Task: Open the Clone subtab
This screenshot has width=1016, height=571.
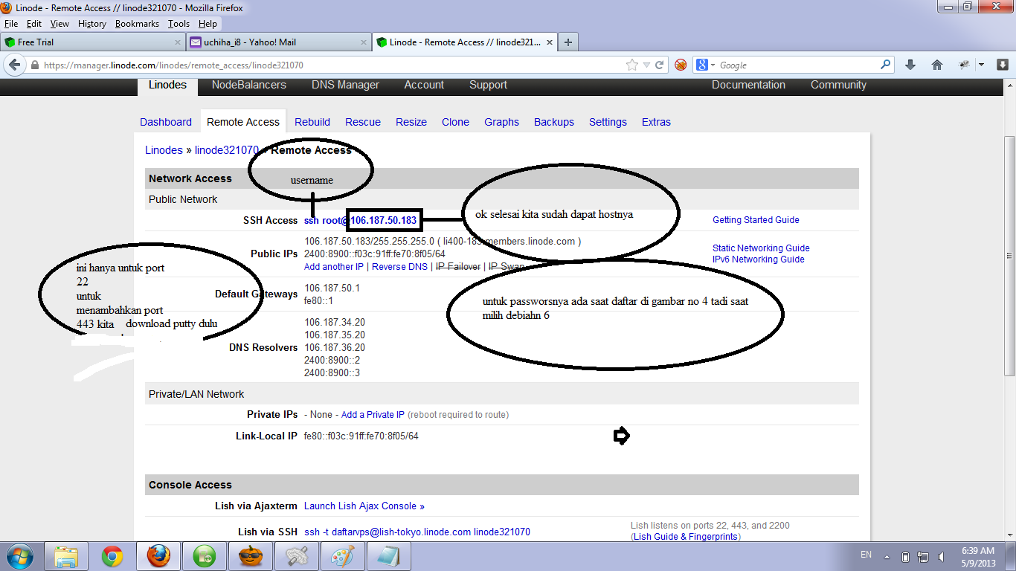Action: [455, 122]
